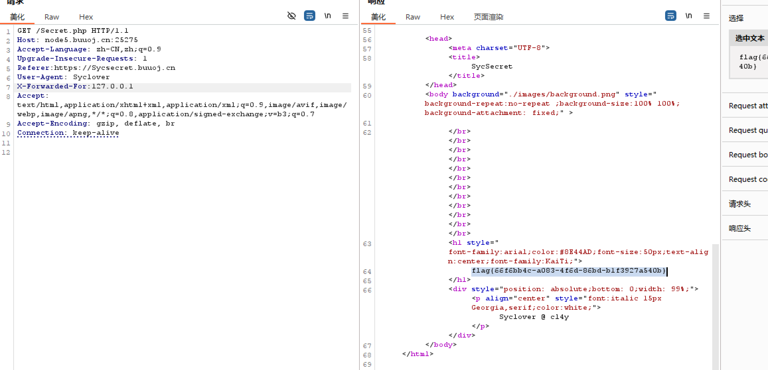The image size is (768, 370).
Task: Show newline \n characters in request panel
Action: pos(328,16)
